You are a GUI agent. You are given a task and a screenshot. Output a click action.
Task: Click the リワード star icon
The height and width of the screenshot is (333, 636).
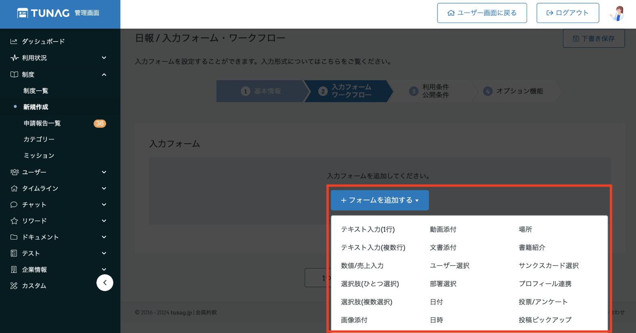click(x=14, y=221)
